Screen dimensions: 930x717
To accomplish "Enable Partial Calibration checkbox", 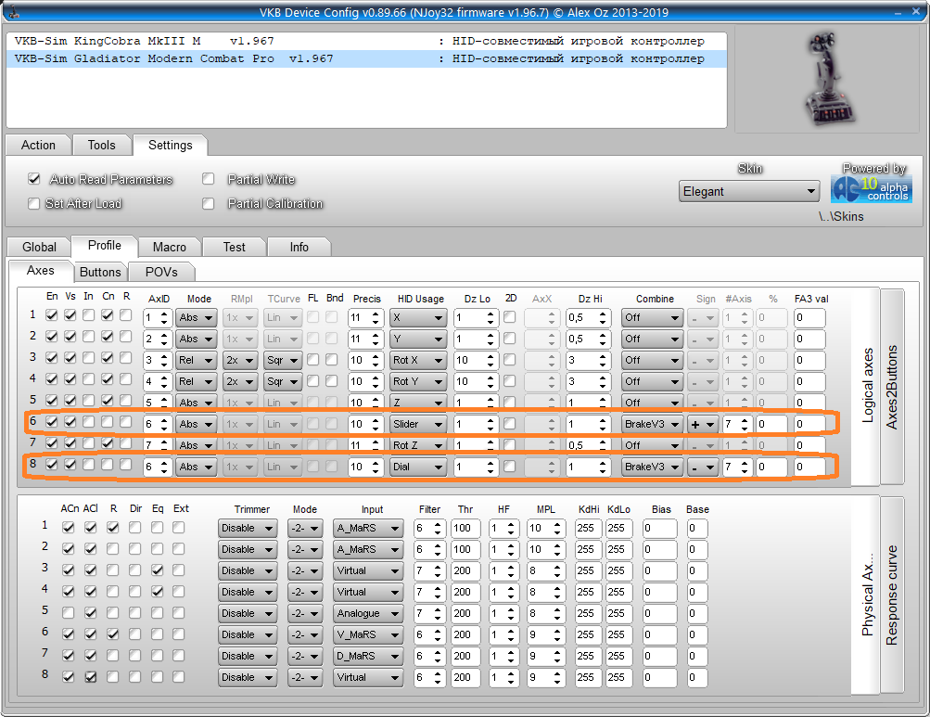I will (x=209, y=203).
